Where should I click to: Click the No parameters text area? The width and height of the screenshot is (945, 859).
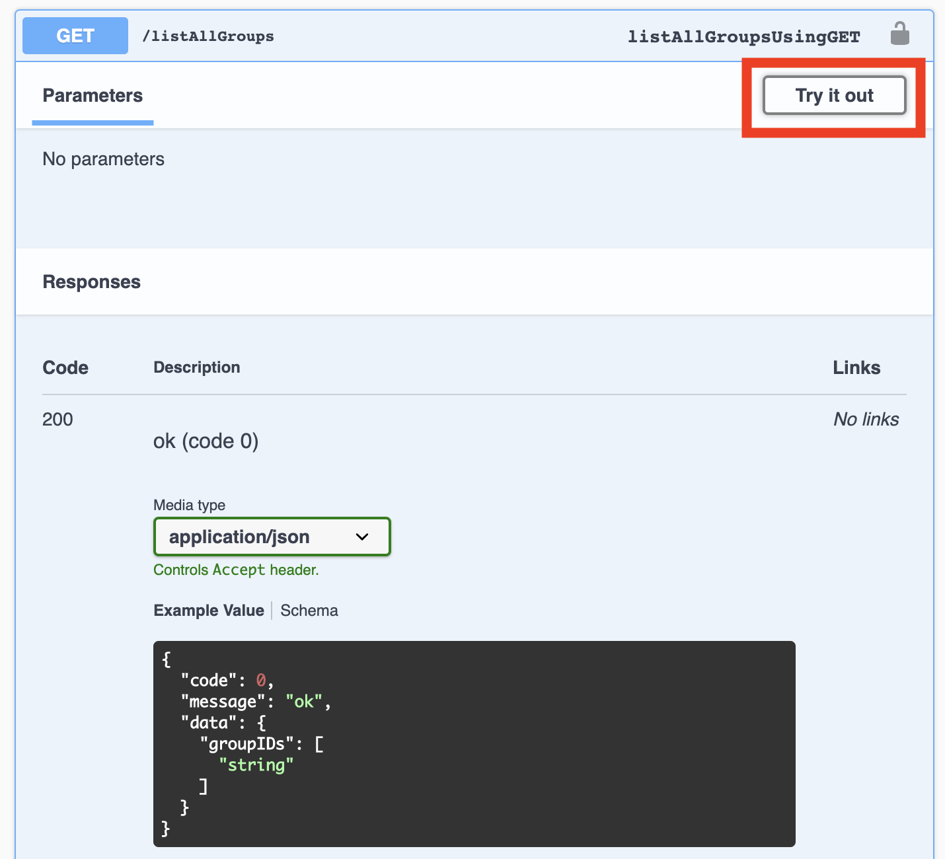[103, 159]
